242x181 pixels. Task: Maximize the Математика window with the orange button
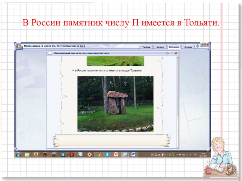(x=205, y=44)
